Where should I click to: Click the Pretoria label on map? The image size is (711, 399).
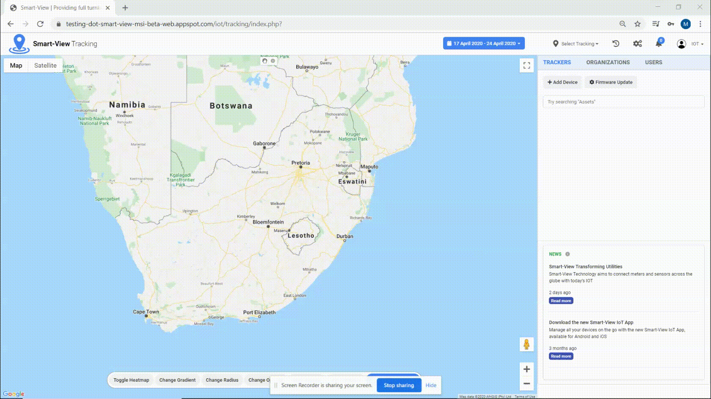pos(300,163)
